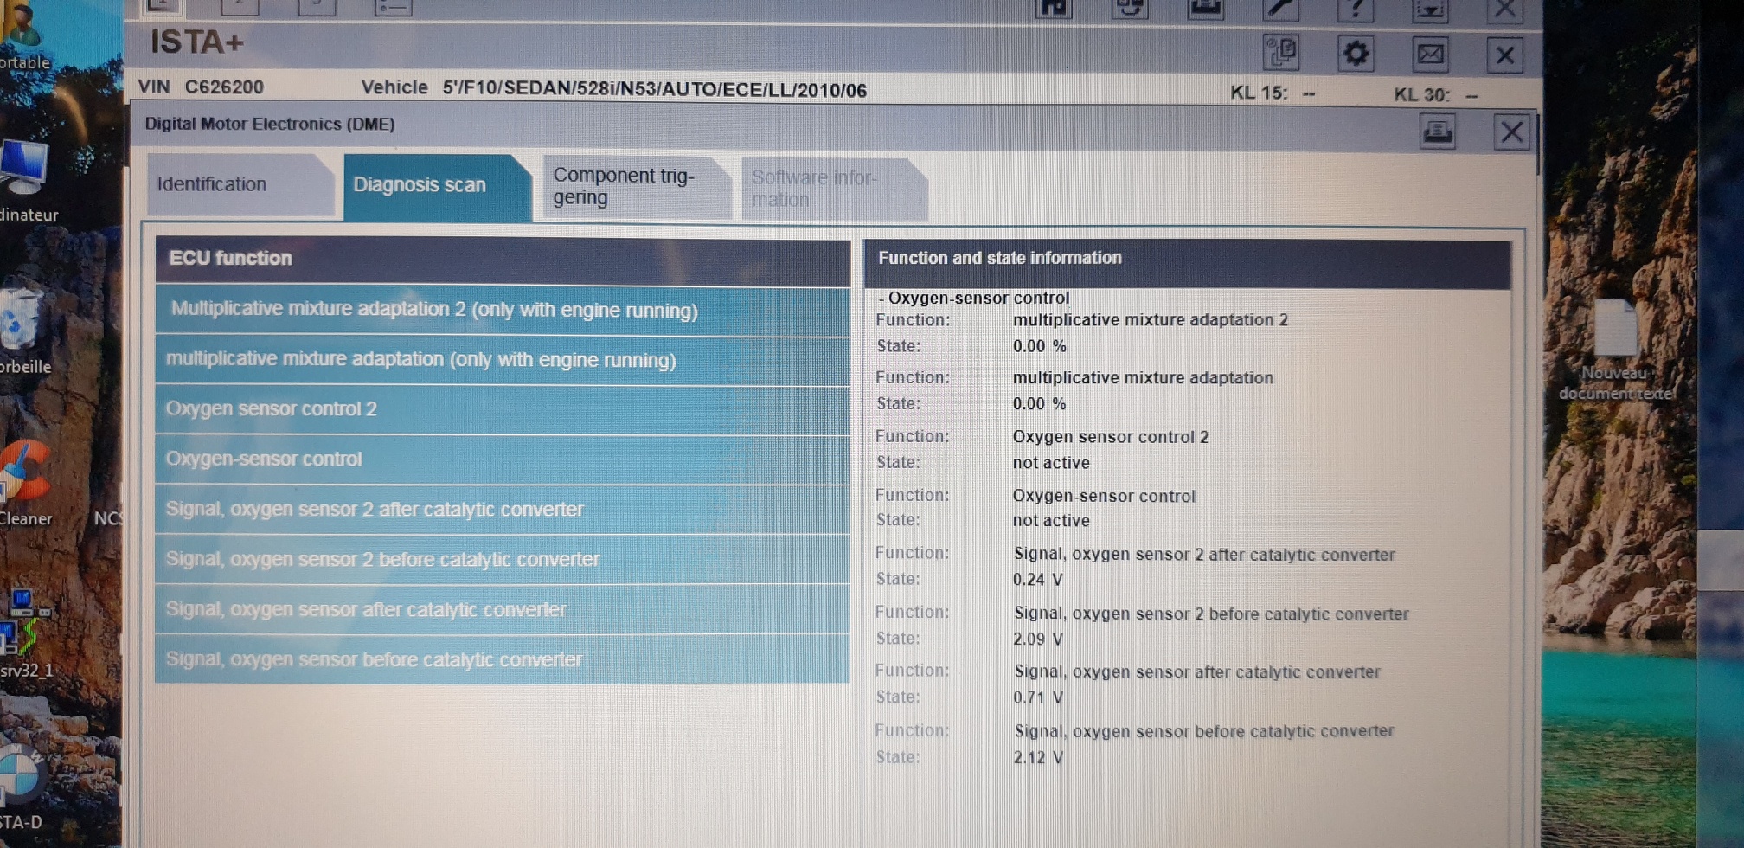Open the Component triggering tab
The image size is (1744, 848).
coord(636,186)
